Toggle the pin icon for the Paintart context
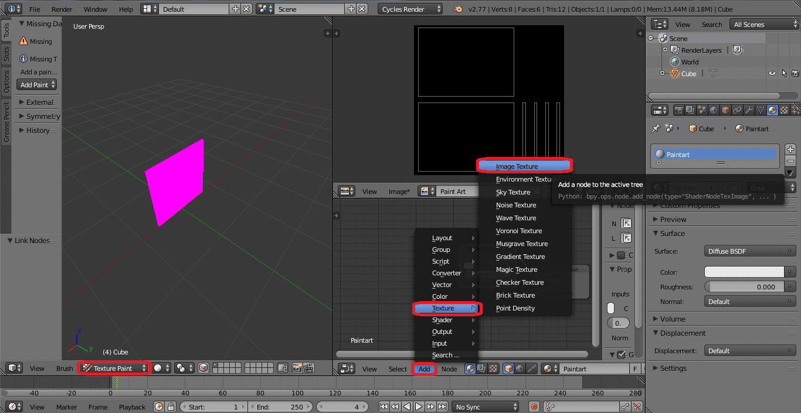The height and width of the screenshot is (413, 801). pyautogui.click(x=656, y=129)
